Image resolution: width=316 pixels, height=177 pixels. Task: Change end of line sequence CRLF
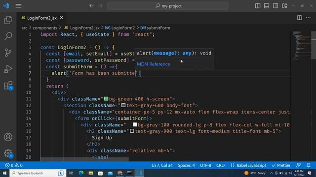pos(221,165)
